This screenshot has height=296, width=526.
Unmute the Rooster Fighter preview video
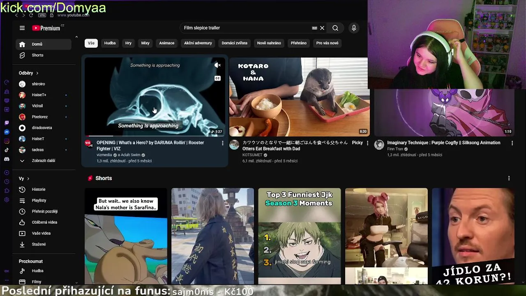pos(217,65)
